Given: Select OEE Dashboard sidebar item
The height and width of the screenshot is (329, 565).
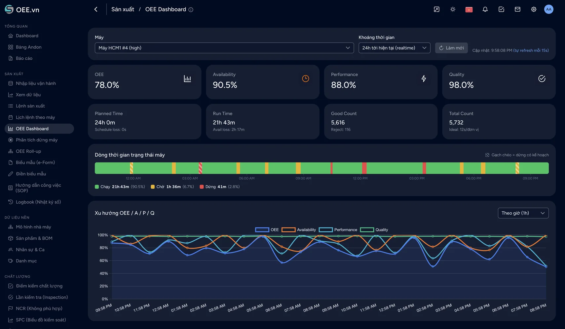Looking at the screenshot, I should tap(39, 129).
